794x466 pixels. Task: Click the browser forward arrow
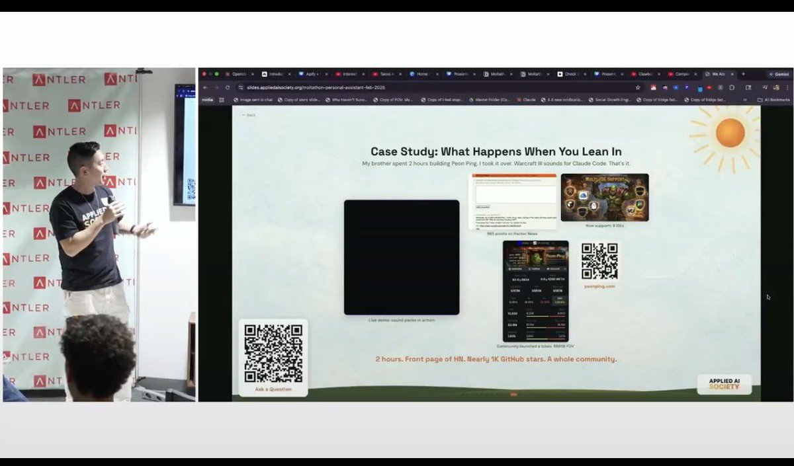(216, 87)
